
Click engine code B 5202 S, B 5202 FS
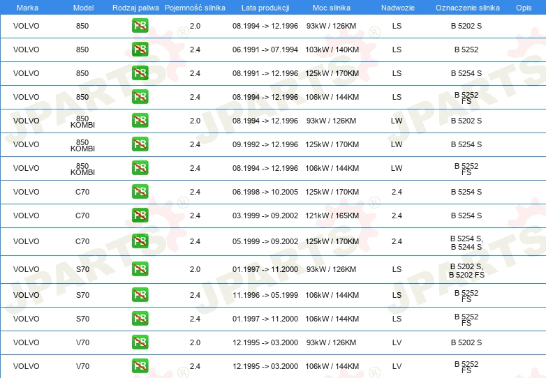[466, 270]
